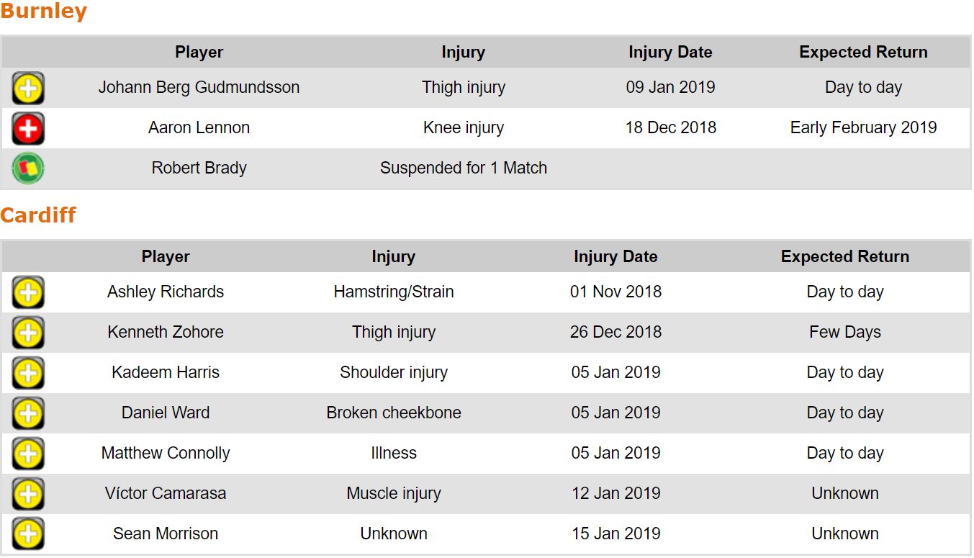Screen dimensions: 974x558
Task: Click the Broken cheekbone injury cell
Action: pos(394,413)
